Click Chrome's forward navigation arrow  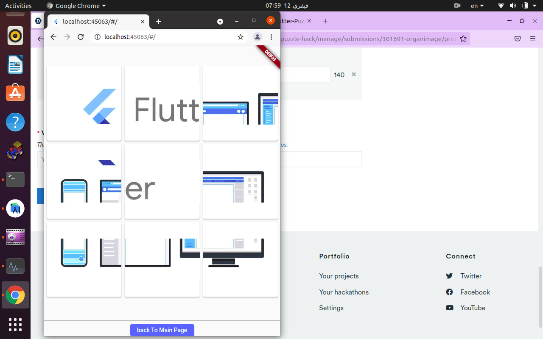[67, 37]
